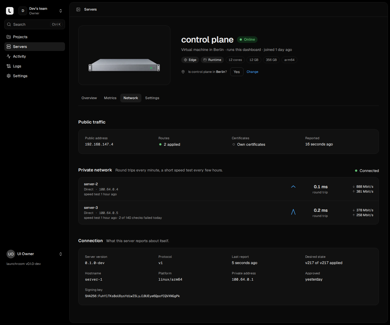The image size is (390, 325).
Task: Click the Own certificates circle indicator
Action: point(234,145)
